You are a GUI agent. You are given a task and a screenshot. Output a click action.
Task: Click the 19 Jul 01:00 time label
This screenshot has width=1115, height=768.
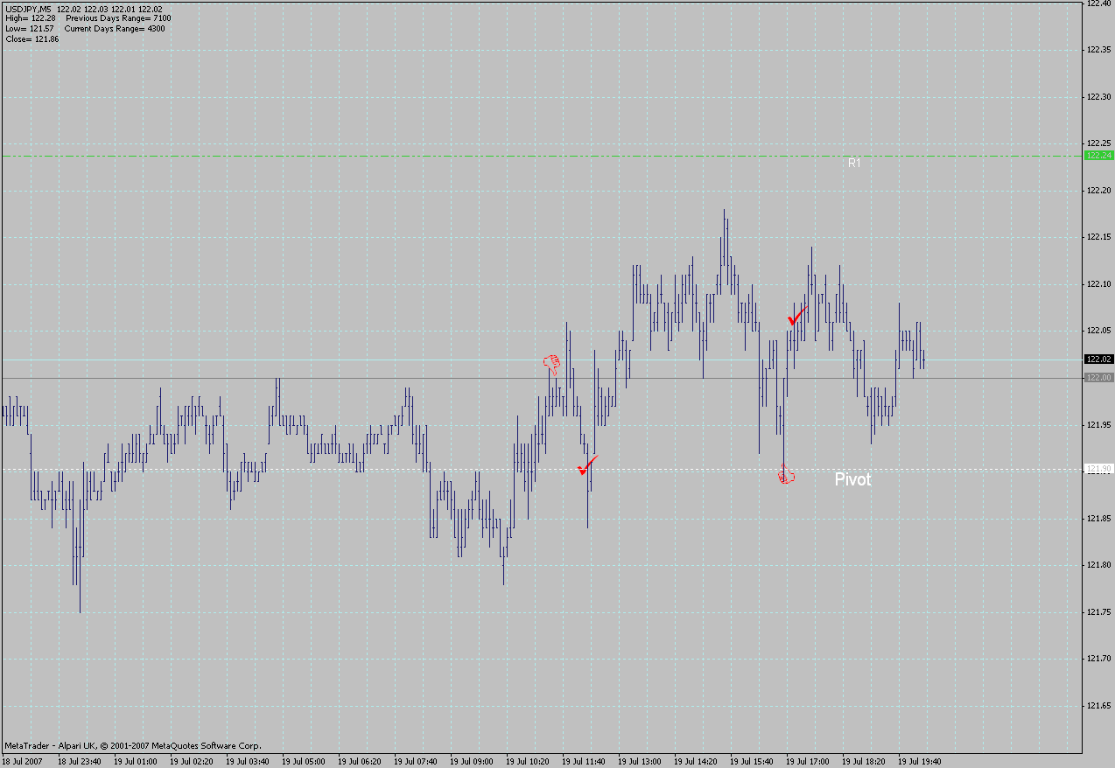pyautogui.click(x=136, y=762)
